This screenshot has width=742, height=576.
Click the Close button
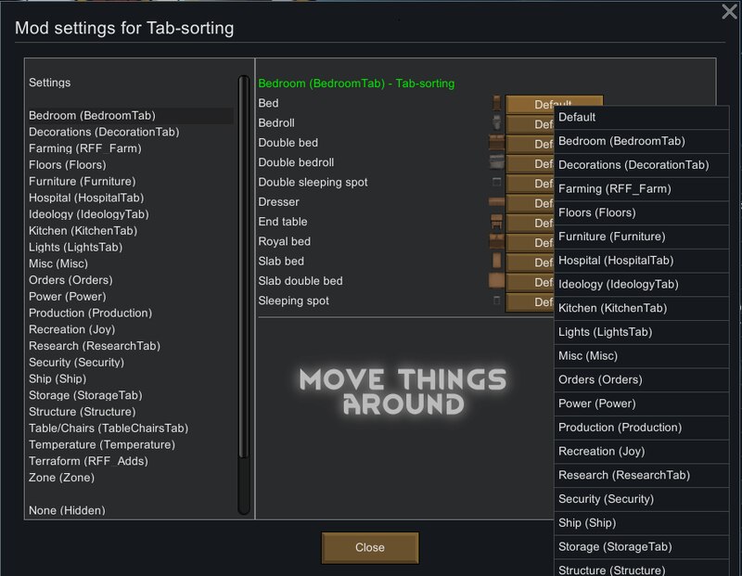pyautogui.click(x=369, y=547)
